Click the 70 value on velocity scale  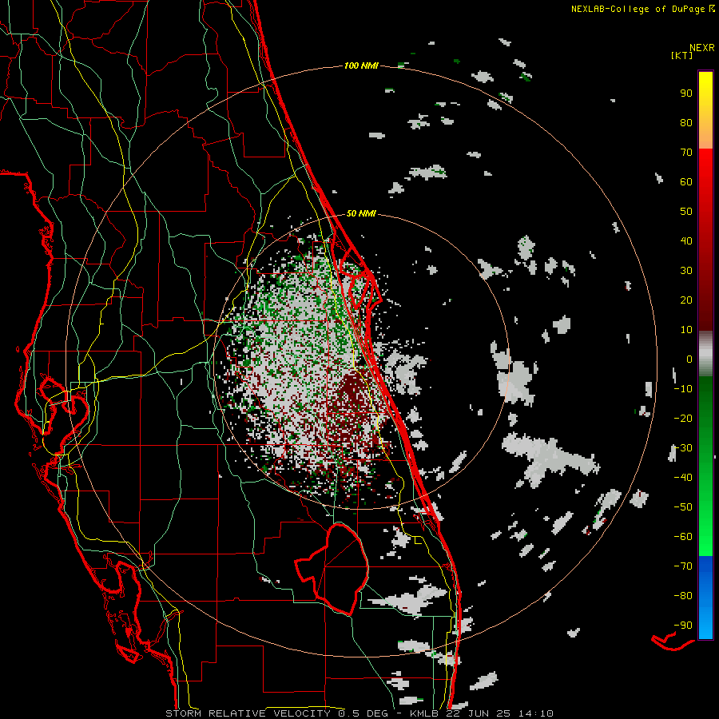click(686, 153)
